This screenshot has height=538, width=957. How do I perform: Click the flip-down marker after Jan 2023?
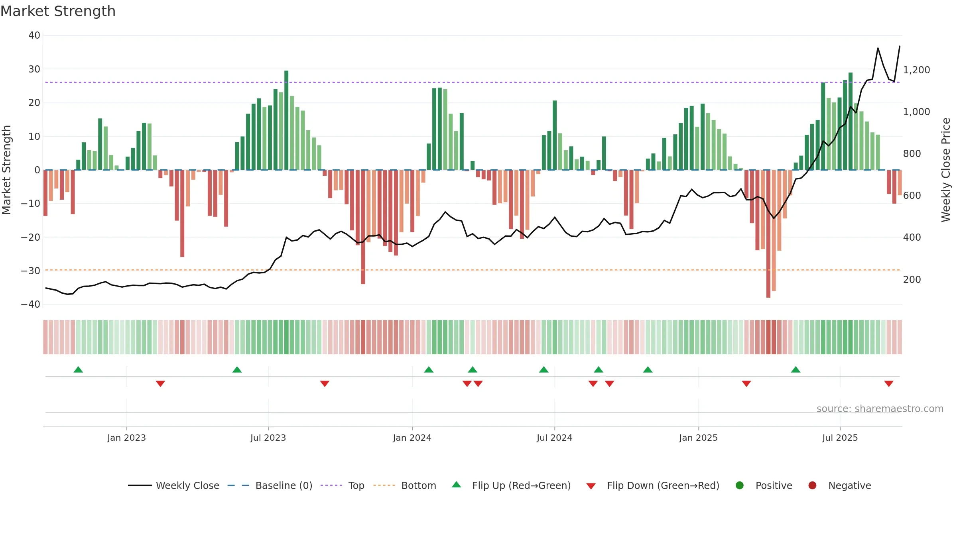point(160,384)
